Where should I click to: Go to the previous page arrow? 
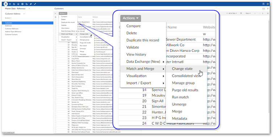click(260, 13)
